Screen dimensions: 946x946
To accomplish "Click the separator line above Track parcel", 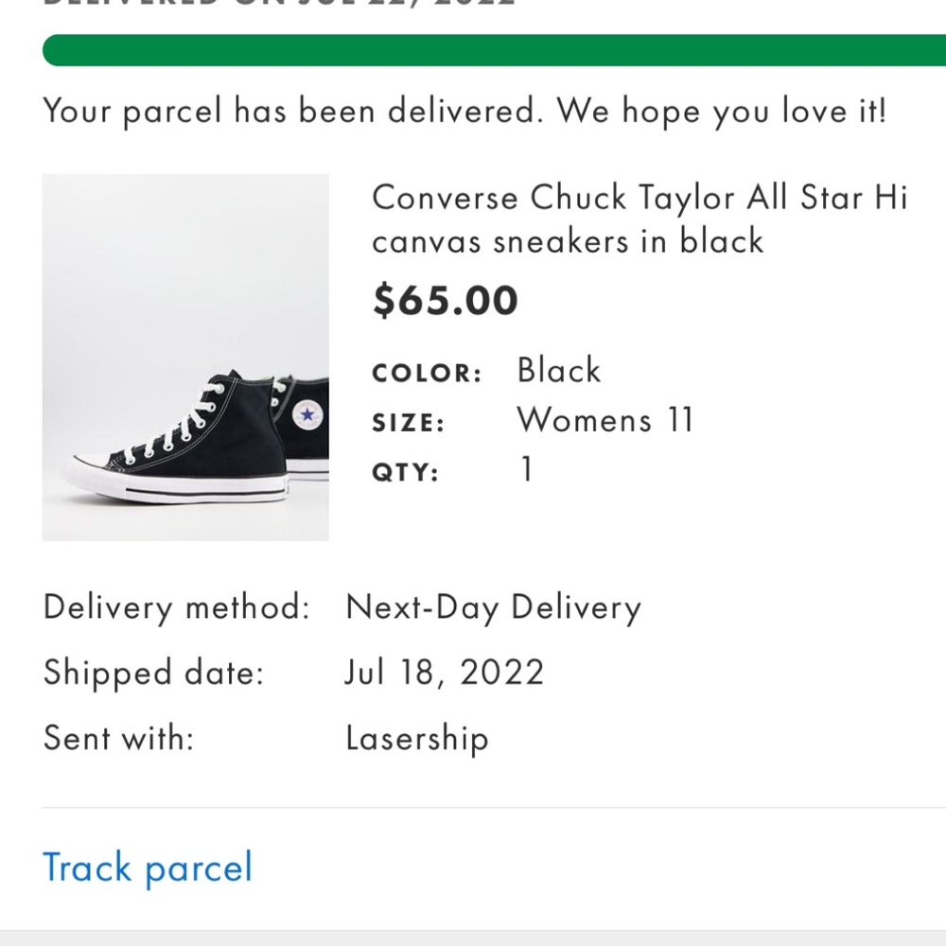I will 473,804.
